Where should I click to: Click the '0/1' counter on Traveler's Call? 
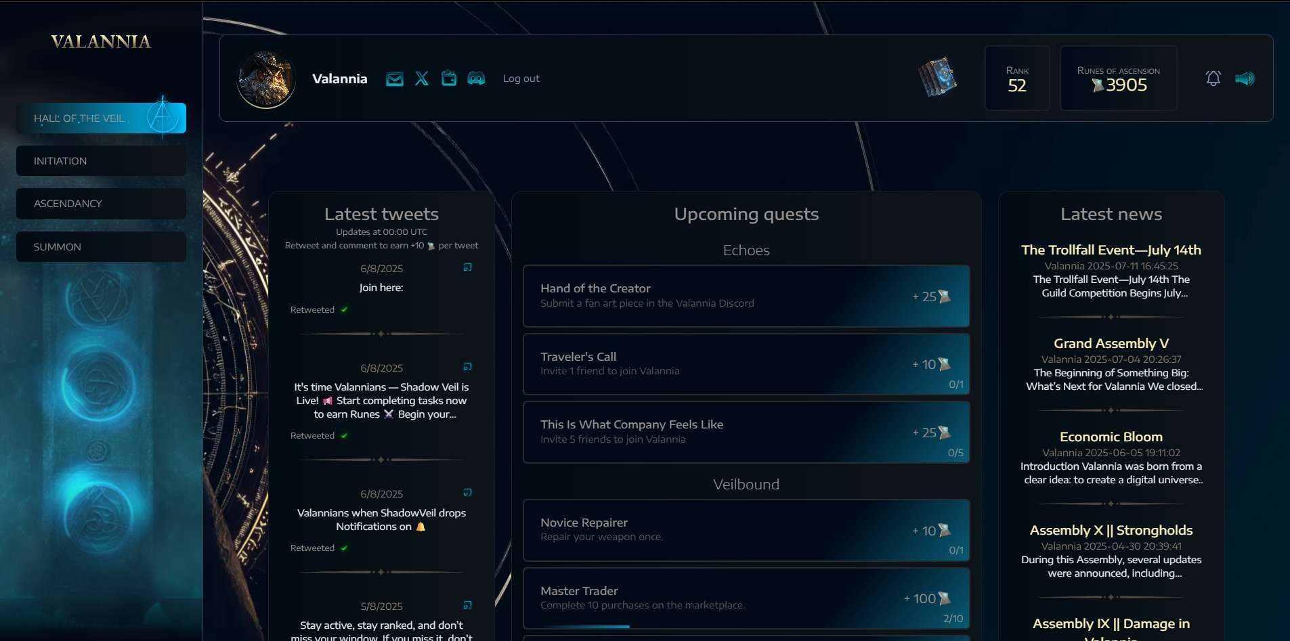956,384
